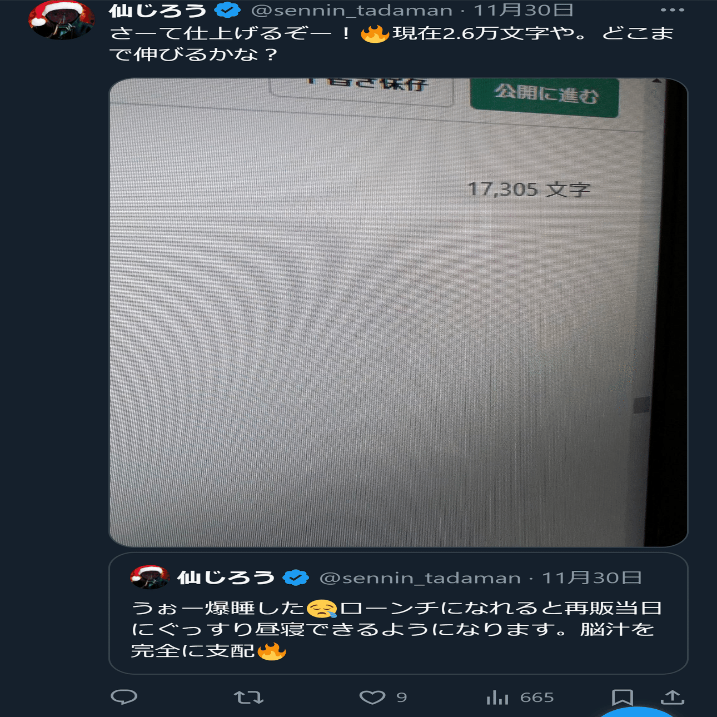
Task: Open the attached photo showing 17,305 文字
Action: (x=399, y=312)
